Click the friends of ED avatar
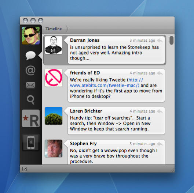 (x=54, y=78)
